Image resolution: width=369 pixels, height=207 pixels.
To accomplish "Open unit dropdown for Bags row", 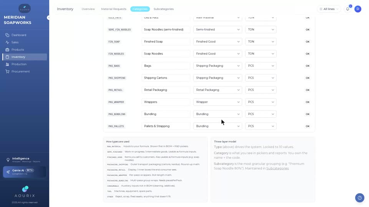I will click(x=261, y=66).
